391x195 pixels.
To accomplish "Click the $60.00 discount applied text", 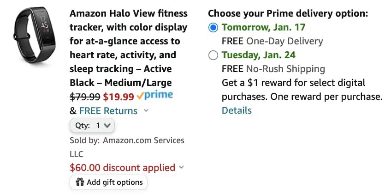I will (x=123, y=167).
